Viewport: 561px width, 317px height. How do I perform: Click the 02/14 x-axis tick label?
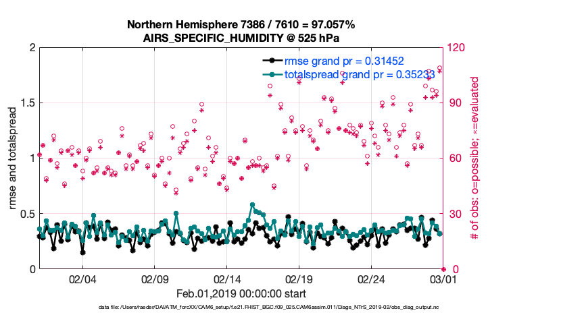pyautogui.click(x=227, y=280)
